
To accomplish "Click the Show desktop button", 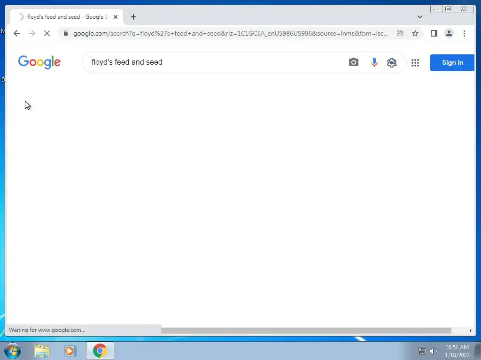I will [x=478, y=351].
